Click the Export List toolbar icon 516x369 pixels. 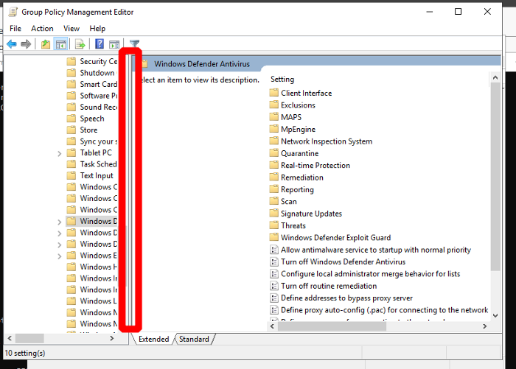[80, 43]
